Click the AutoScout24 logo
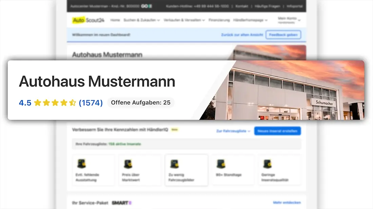The height and width of the screenshot is (209, 373). [x=89, y=20]
